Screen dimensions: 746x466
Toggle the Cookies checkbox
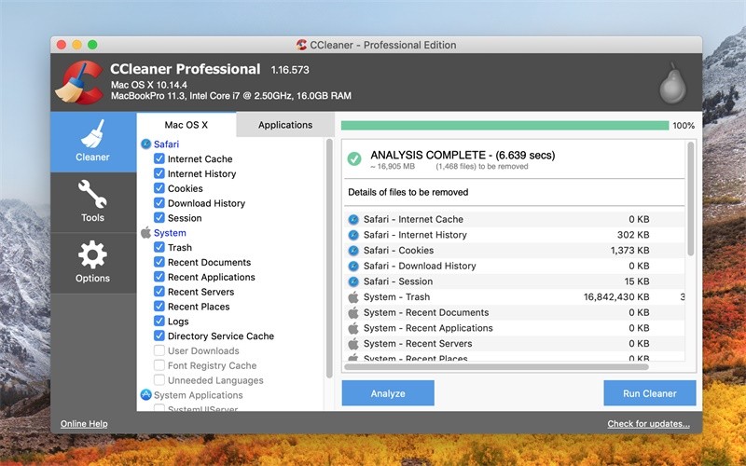(159, 188)
